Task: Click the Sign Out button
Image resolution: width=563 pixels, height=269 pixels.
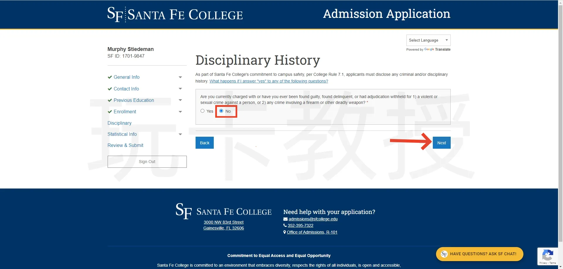Action: [147, 162]
